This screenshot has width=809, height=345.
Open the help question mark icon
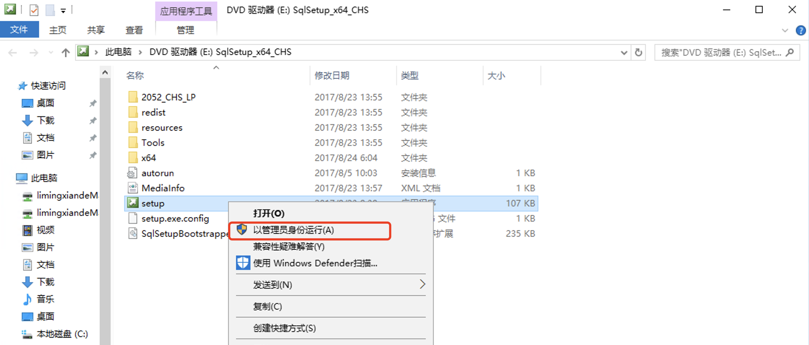800,31
